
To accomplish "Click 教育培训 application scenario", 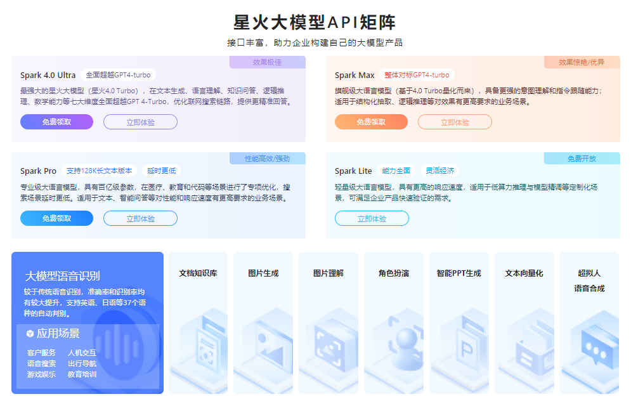I will [x=82, y=375].
